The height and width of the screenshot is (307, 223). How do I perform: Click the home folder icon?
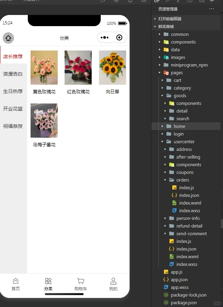169,126
